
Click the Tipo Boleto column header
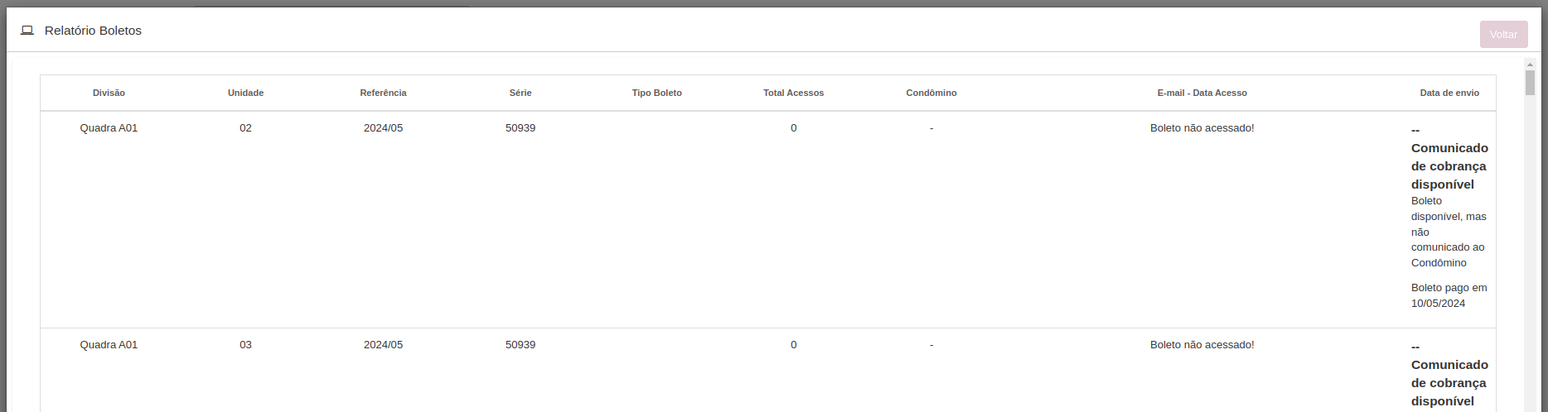657,93
